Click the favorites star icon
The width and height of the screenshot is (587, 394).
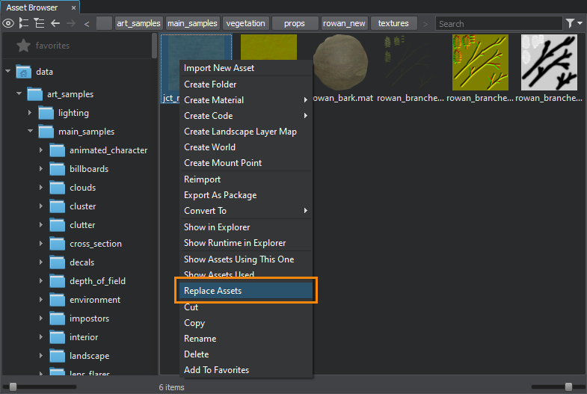[x=22, y=46]
